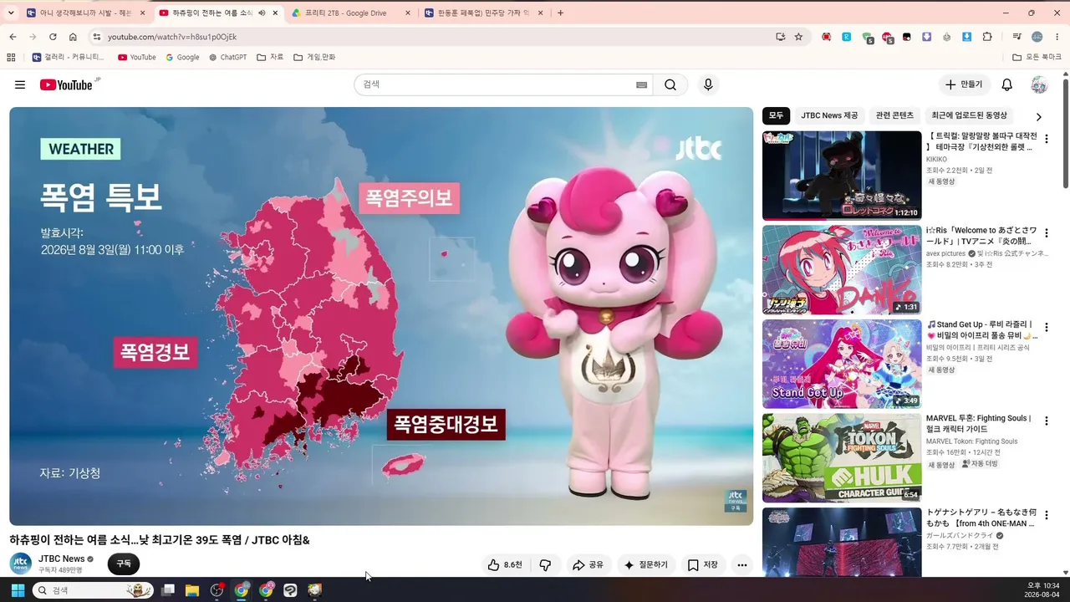The width and height of the screenshot is (1070, 602).
Task: Open the Google bookmark
Action: [x=182, y=58]
